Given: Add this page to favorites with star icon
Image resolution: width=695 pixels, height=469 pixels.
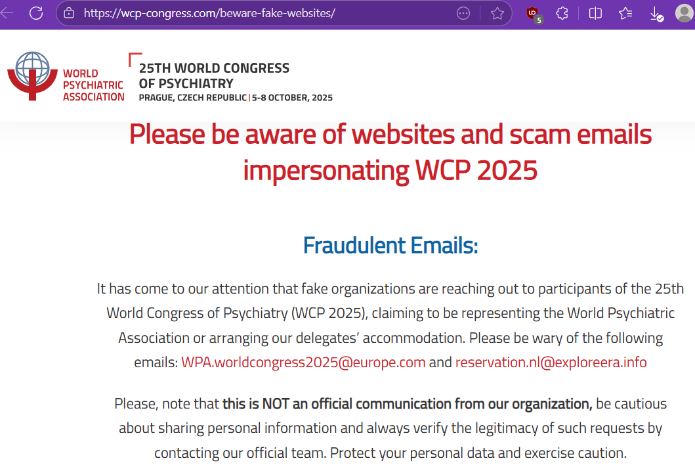Looking at the screenshot, I should [x=497, y=13].
